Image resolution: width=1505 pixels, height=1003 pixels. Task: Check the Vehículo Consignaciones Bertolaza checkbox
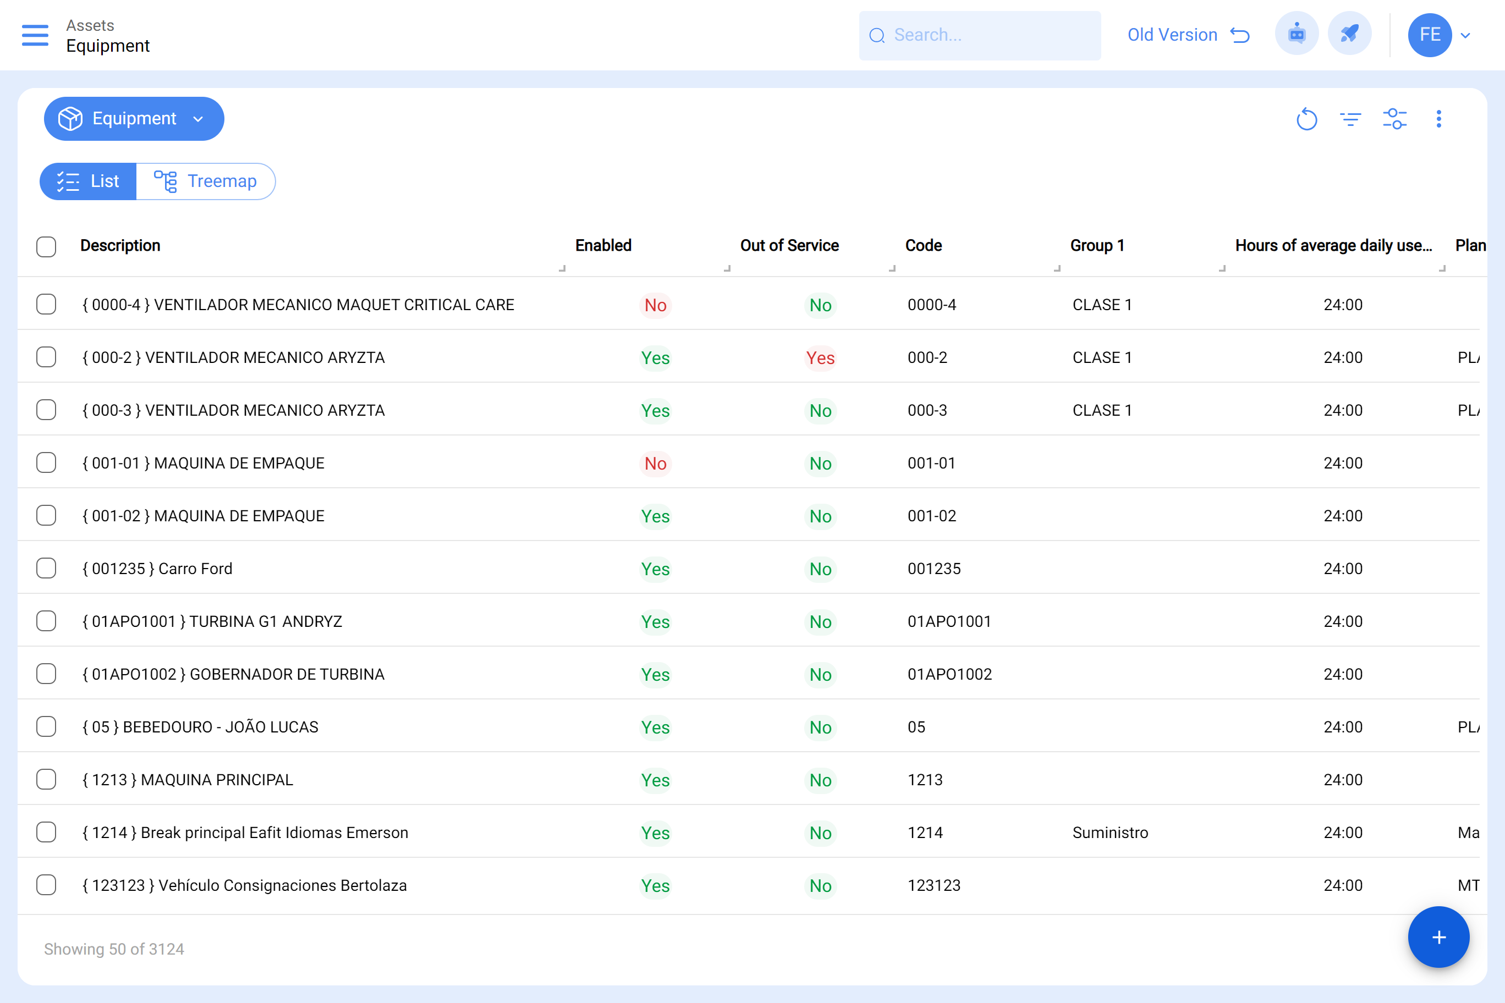point(46,885)
